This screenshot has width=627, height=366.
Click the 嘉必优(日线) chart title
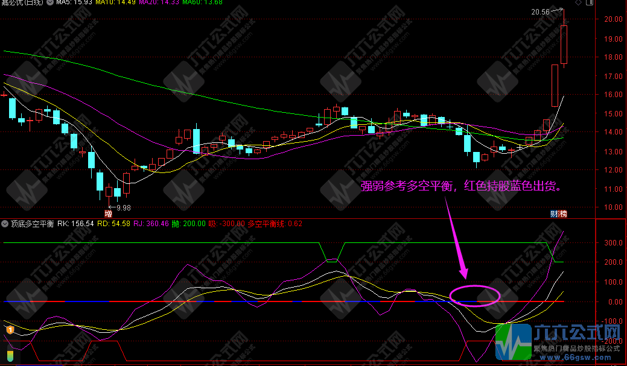click(22, 2)
